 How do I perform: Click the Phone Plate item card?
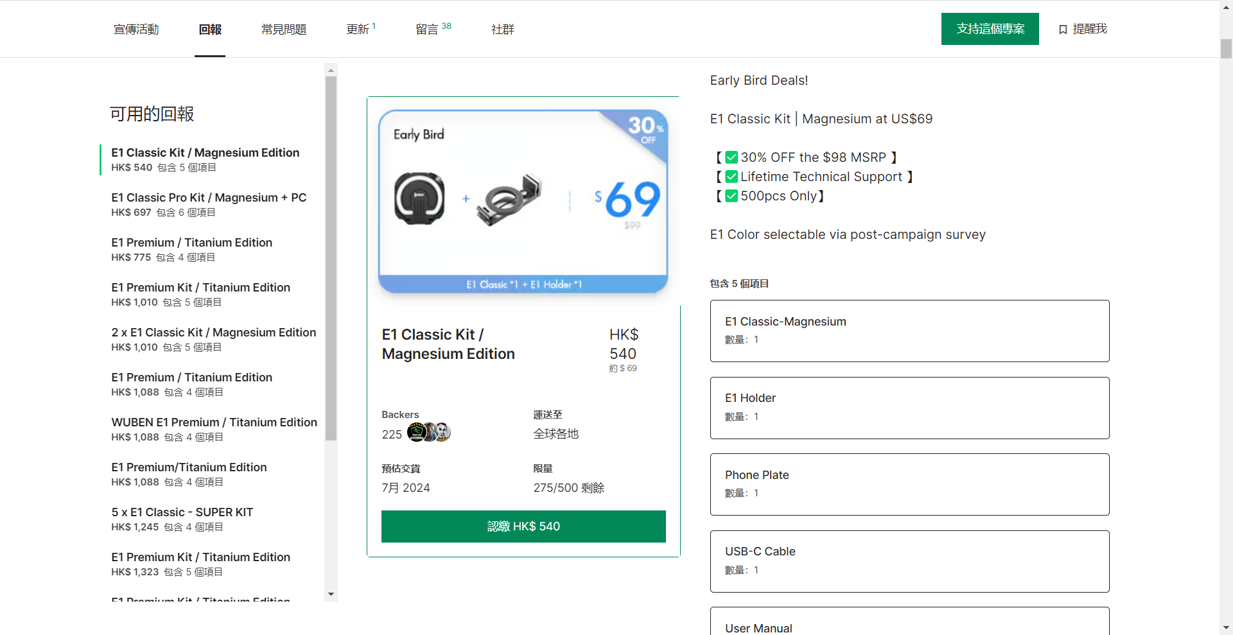909,484
